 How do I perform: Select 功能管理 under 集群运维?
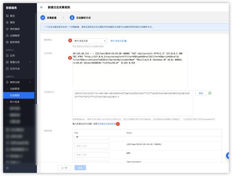point(15,89)
